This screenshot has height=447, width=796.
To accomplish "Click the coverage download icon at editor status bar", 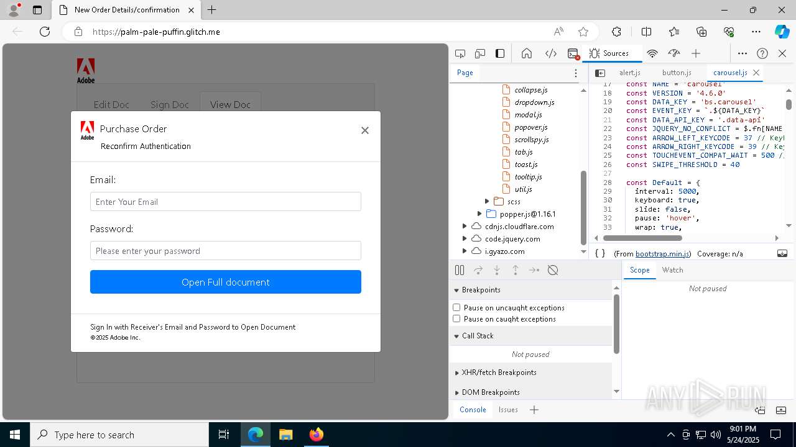I will [x=782, y=253].
